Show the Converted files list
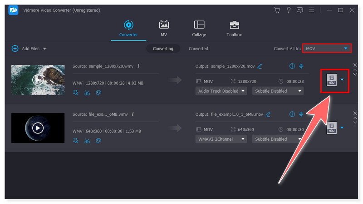The image size is (363, 204). coord(198,48)
